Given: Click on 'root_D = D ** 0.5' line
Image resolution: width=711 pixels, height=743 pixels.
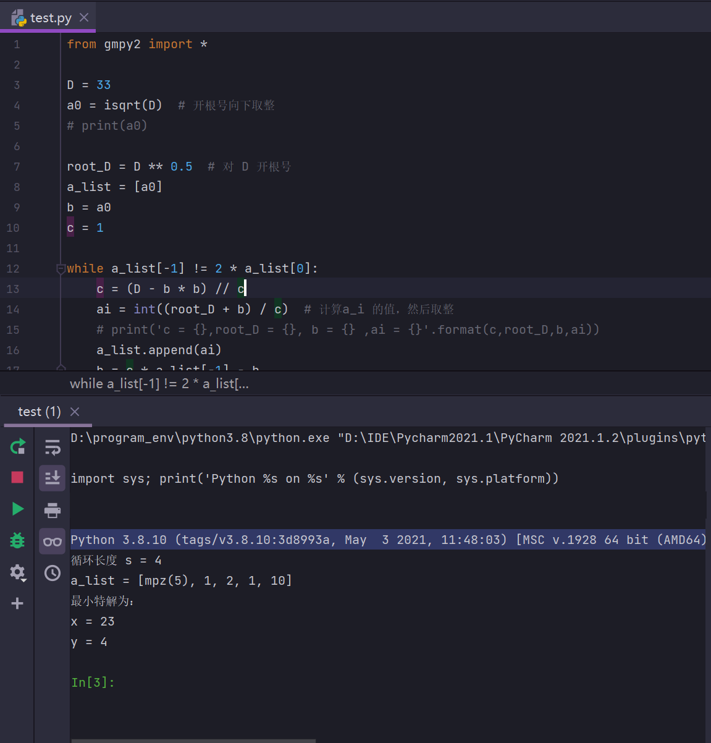Looking at the screenshot, I should pos(130,166).
